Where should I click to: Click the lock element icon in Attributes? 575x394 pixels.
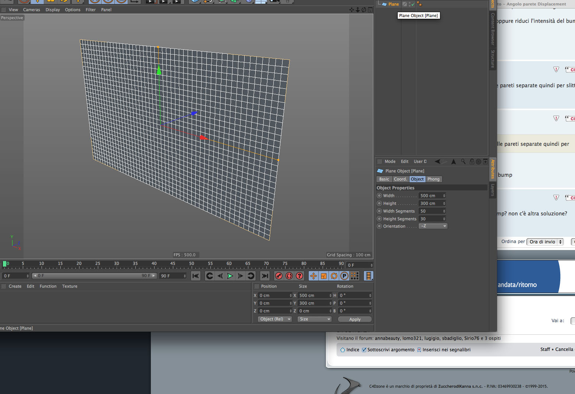[x=472, y=161]
